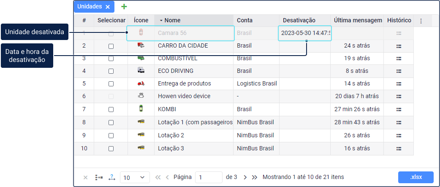Add a new tab with plus icon
The width and height of the screenshot is (440, 187).
[124, 7]
